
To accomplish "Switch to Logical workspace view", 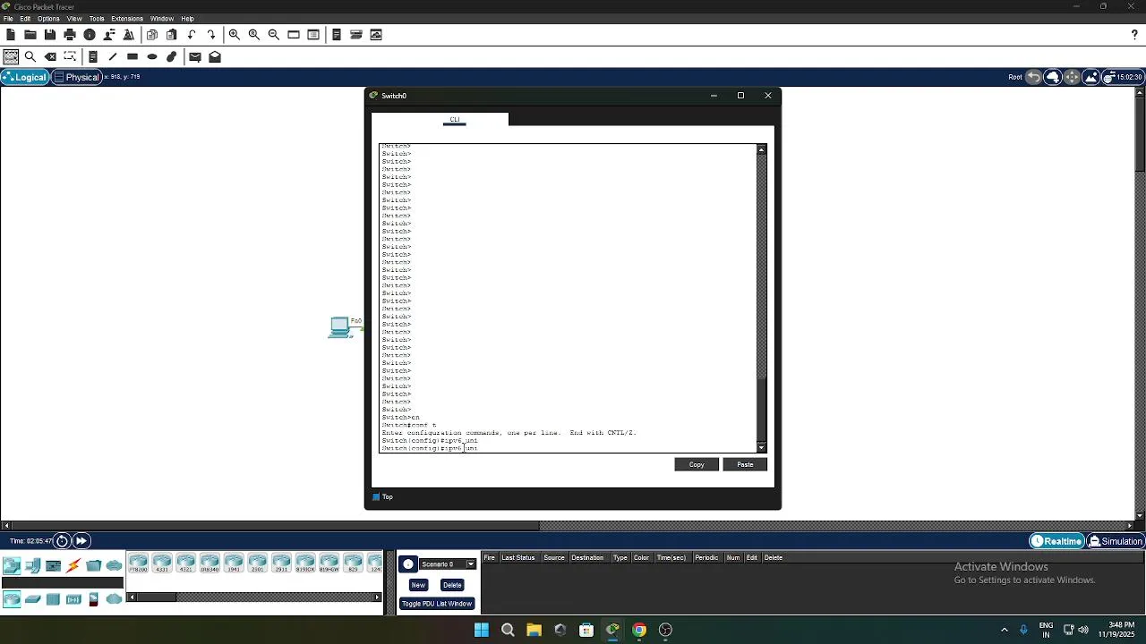I will click(x=24, y=77).
